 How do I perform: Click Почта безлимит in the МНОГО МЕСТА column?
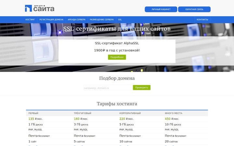click(175, 136)
